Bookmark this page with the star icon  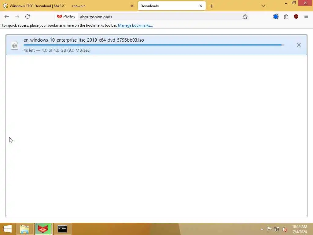click(x=245, y=17)
